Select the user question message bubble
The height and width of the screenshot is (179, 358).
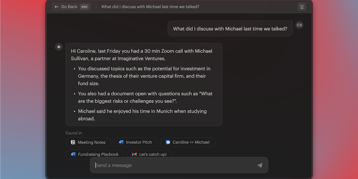tap(230, 29)
